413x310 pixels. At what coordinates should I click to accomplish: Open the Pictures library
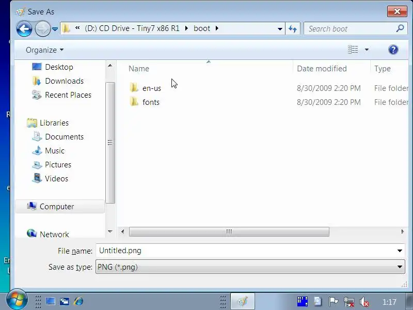tap(58, 165)
